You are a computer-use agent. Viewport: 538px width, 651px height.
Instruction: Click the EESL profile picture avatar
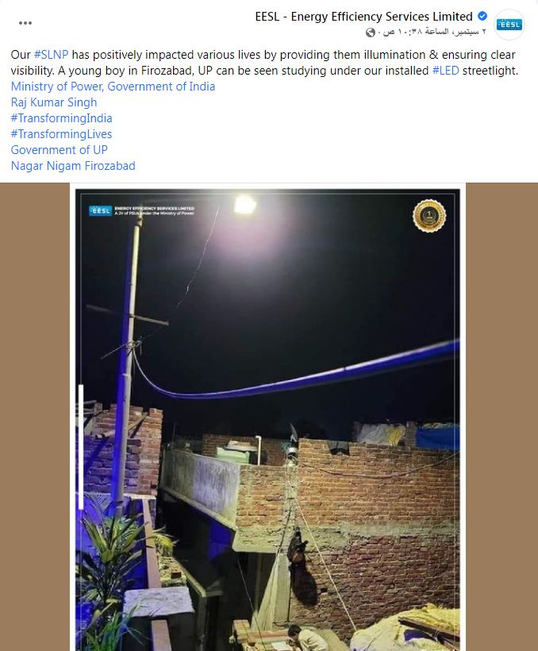(509, 25)
